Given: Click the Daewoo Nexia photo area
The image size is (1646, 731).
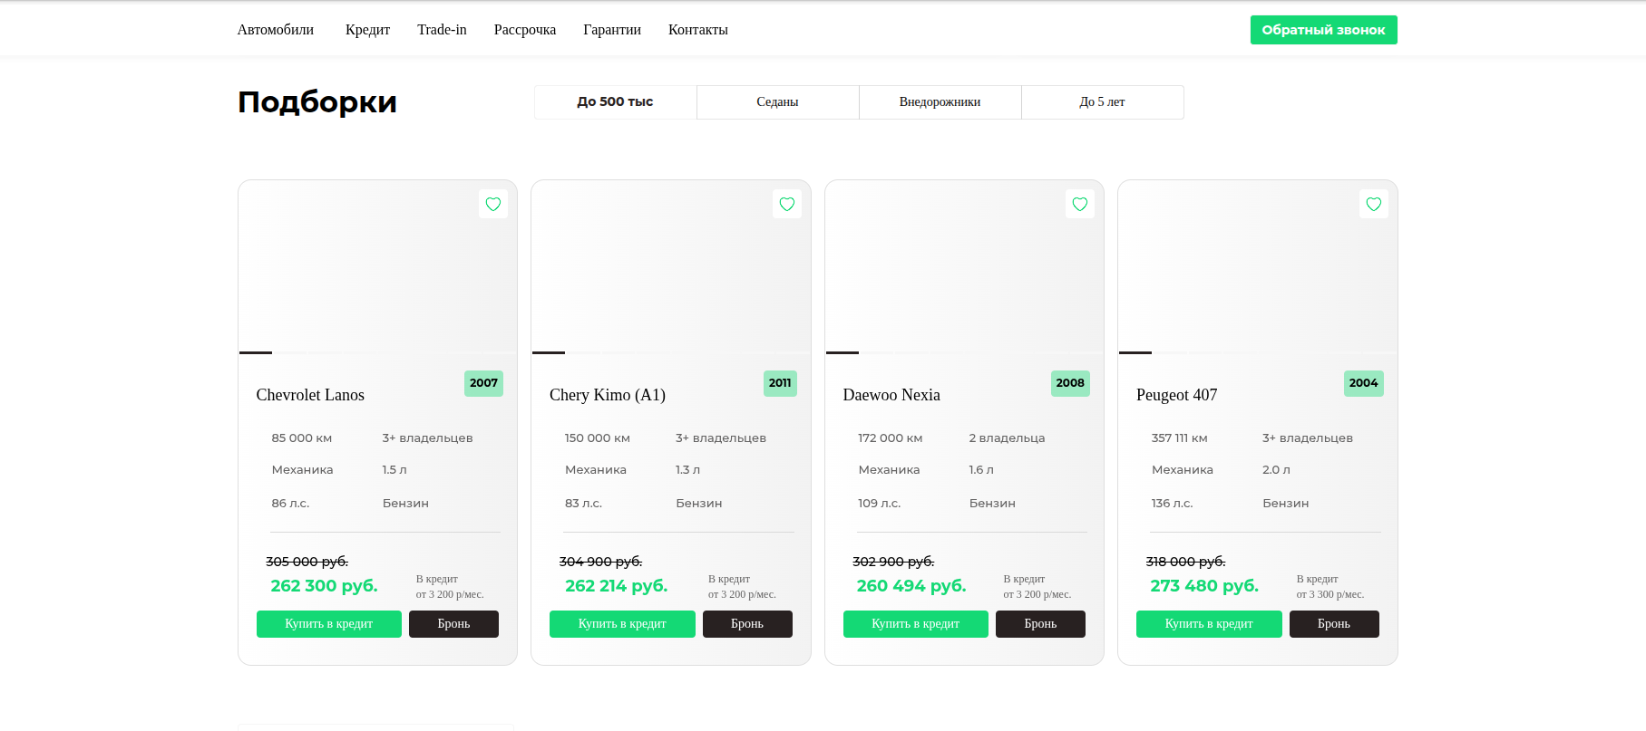Looking at the screenshot, I should (x=964, y=267).
